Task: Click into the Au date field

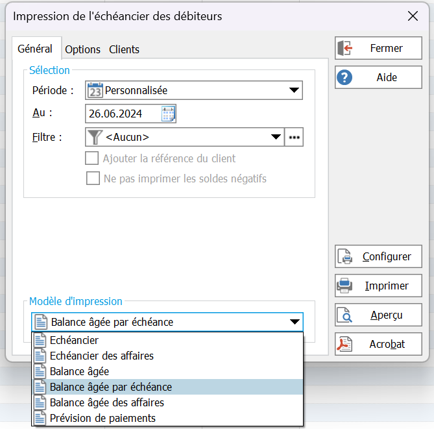Action: click(123, 114)
